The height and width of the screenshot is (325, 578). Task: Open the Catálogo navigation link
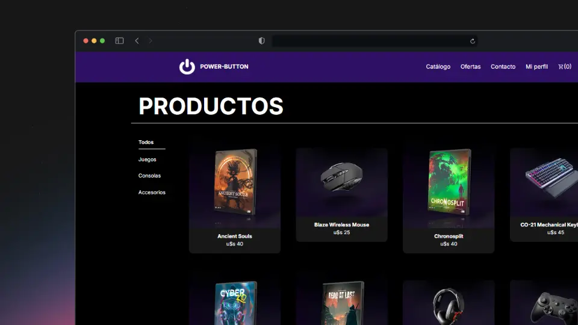coord(438,67)
